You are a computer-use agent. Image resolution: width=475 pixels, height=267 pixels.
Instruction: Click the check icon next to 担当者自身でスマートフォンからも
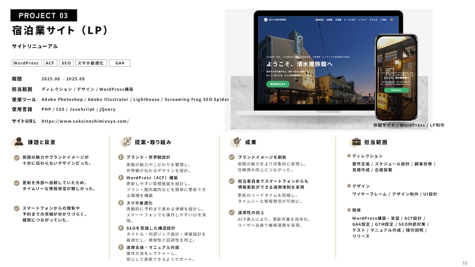click(x=231, y=181)
